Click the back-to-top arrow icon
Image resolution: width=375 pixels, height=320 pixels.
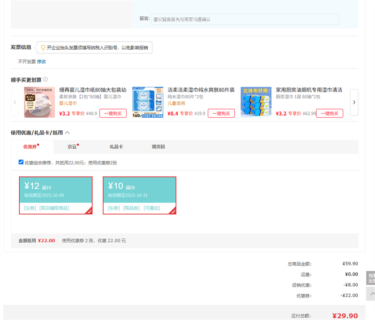(x=371, y=294)
